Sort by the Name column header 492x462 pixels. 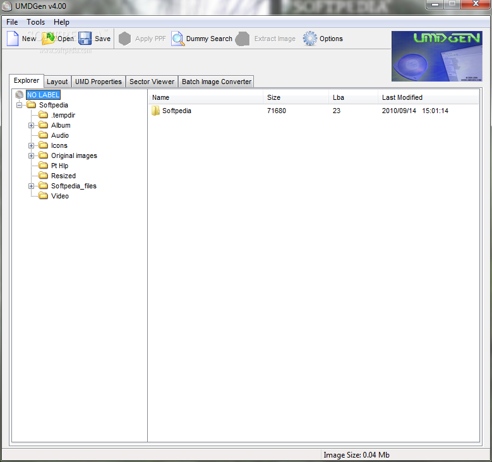[x=205, y=97]
